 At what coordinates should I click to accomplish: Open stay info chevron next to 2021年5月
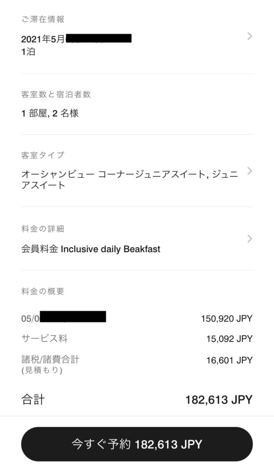[249, 37]
